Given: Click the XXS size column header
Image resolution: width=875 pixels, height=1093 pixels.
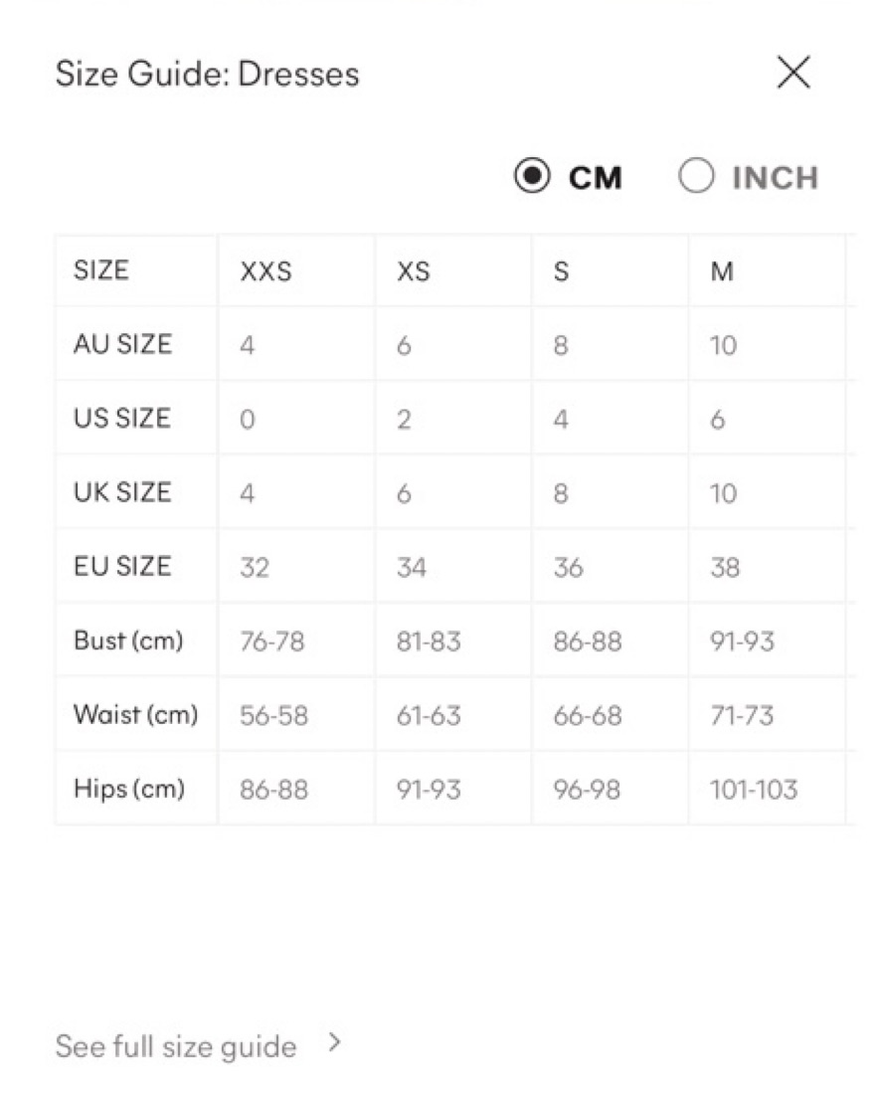Looking at the screenshot, I should click(x=265, y=272).
